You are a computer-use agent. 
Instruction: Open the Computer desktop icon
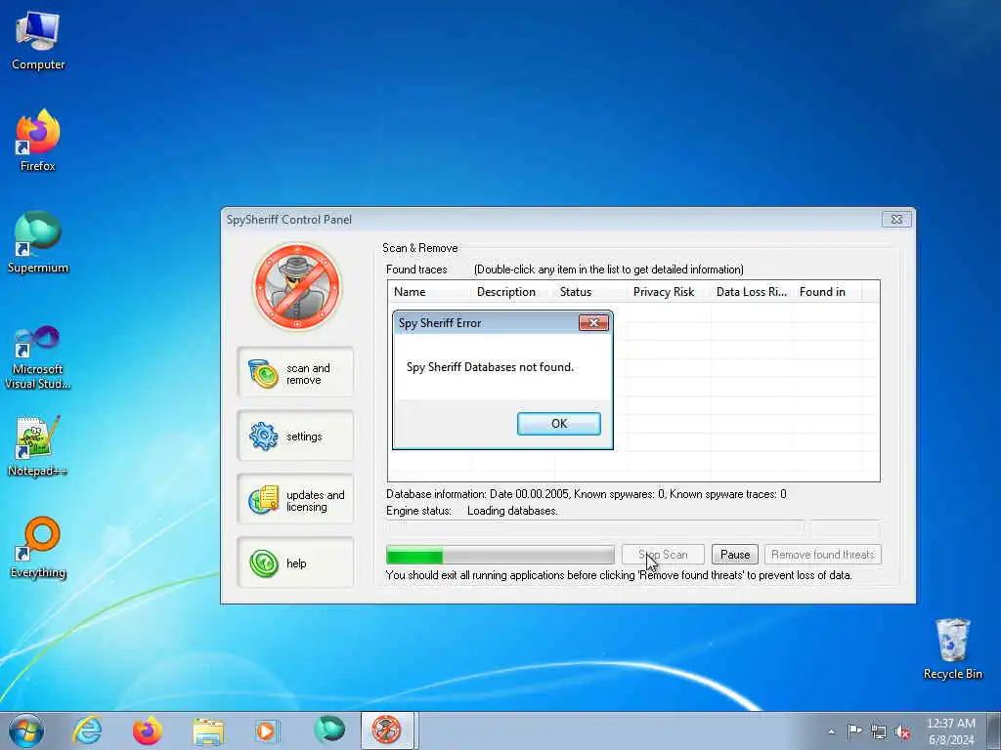38,42
